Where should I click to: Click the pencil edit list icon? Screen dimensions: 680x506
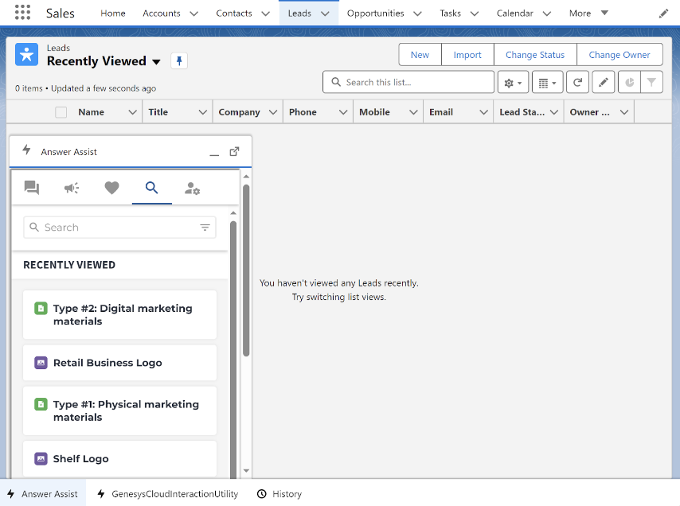tap(604, 82)
